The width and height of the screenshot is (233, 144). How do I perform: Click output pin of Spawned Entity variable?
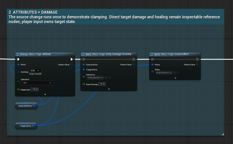tap(34, 105)
